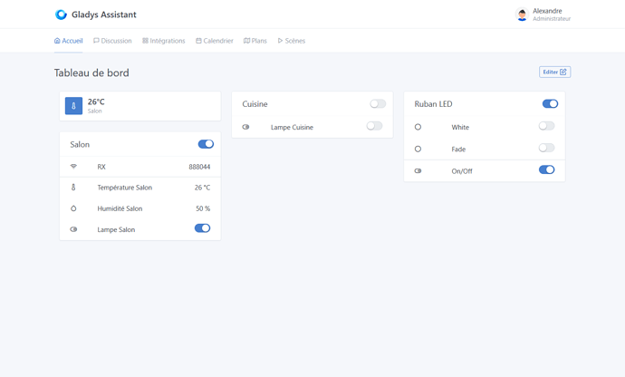The height and width of the screenshot is (377, 625).
Task: Click the Cuisine card title
Action: point(255,104)
